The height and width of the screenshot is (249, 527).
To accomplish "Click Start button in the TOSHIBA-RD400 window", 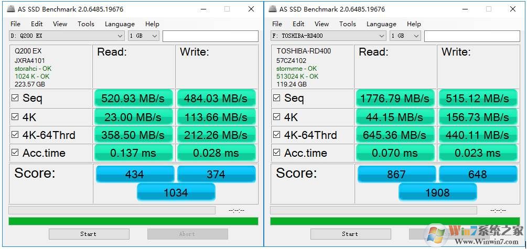I will [x=351, y=234].
